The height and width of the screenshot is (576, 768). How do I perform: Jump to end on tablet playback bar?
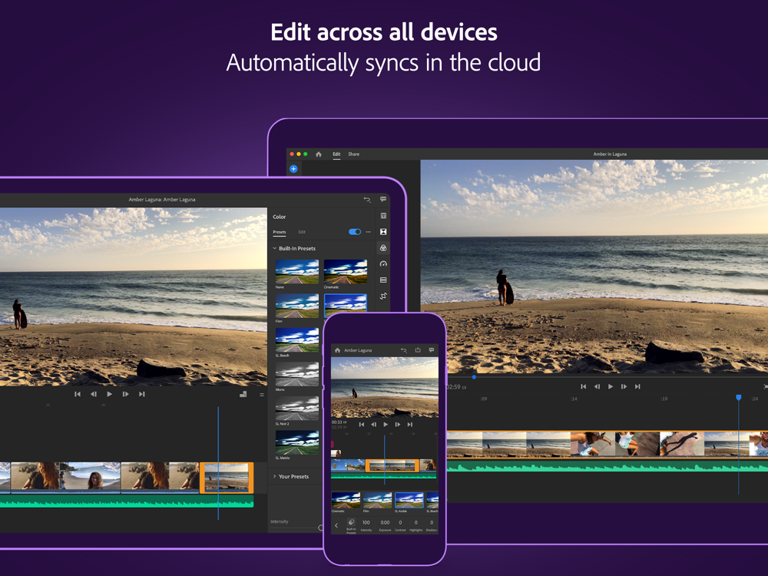(x=141, y=394)
